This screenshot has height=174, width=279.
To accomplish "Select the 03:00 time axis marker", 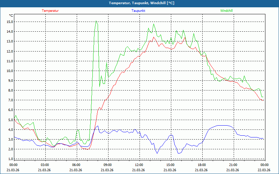I will (x=45, y=165).
